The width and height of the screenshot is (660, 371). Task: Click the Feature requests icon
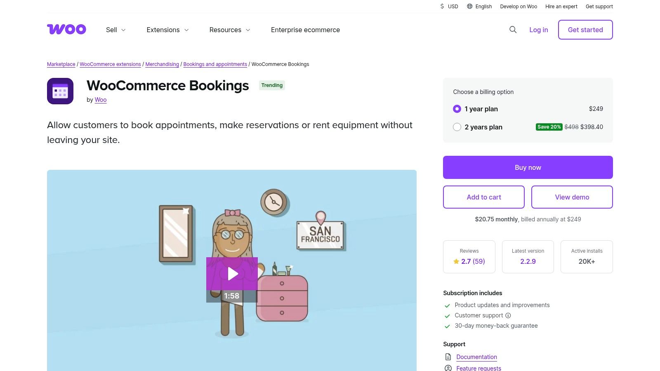448,368
